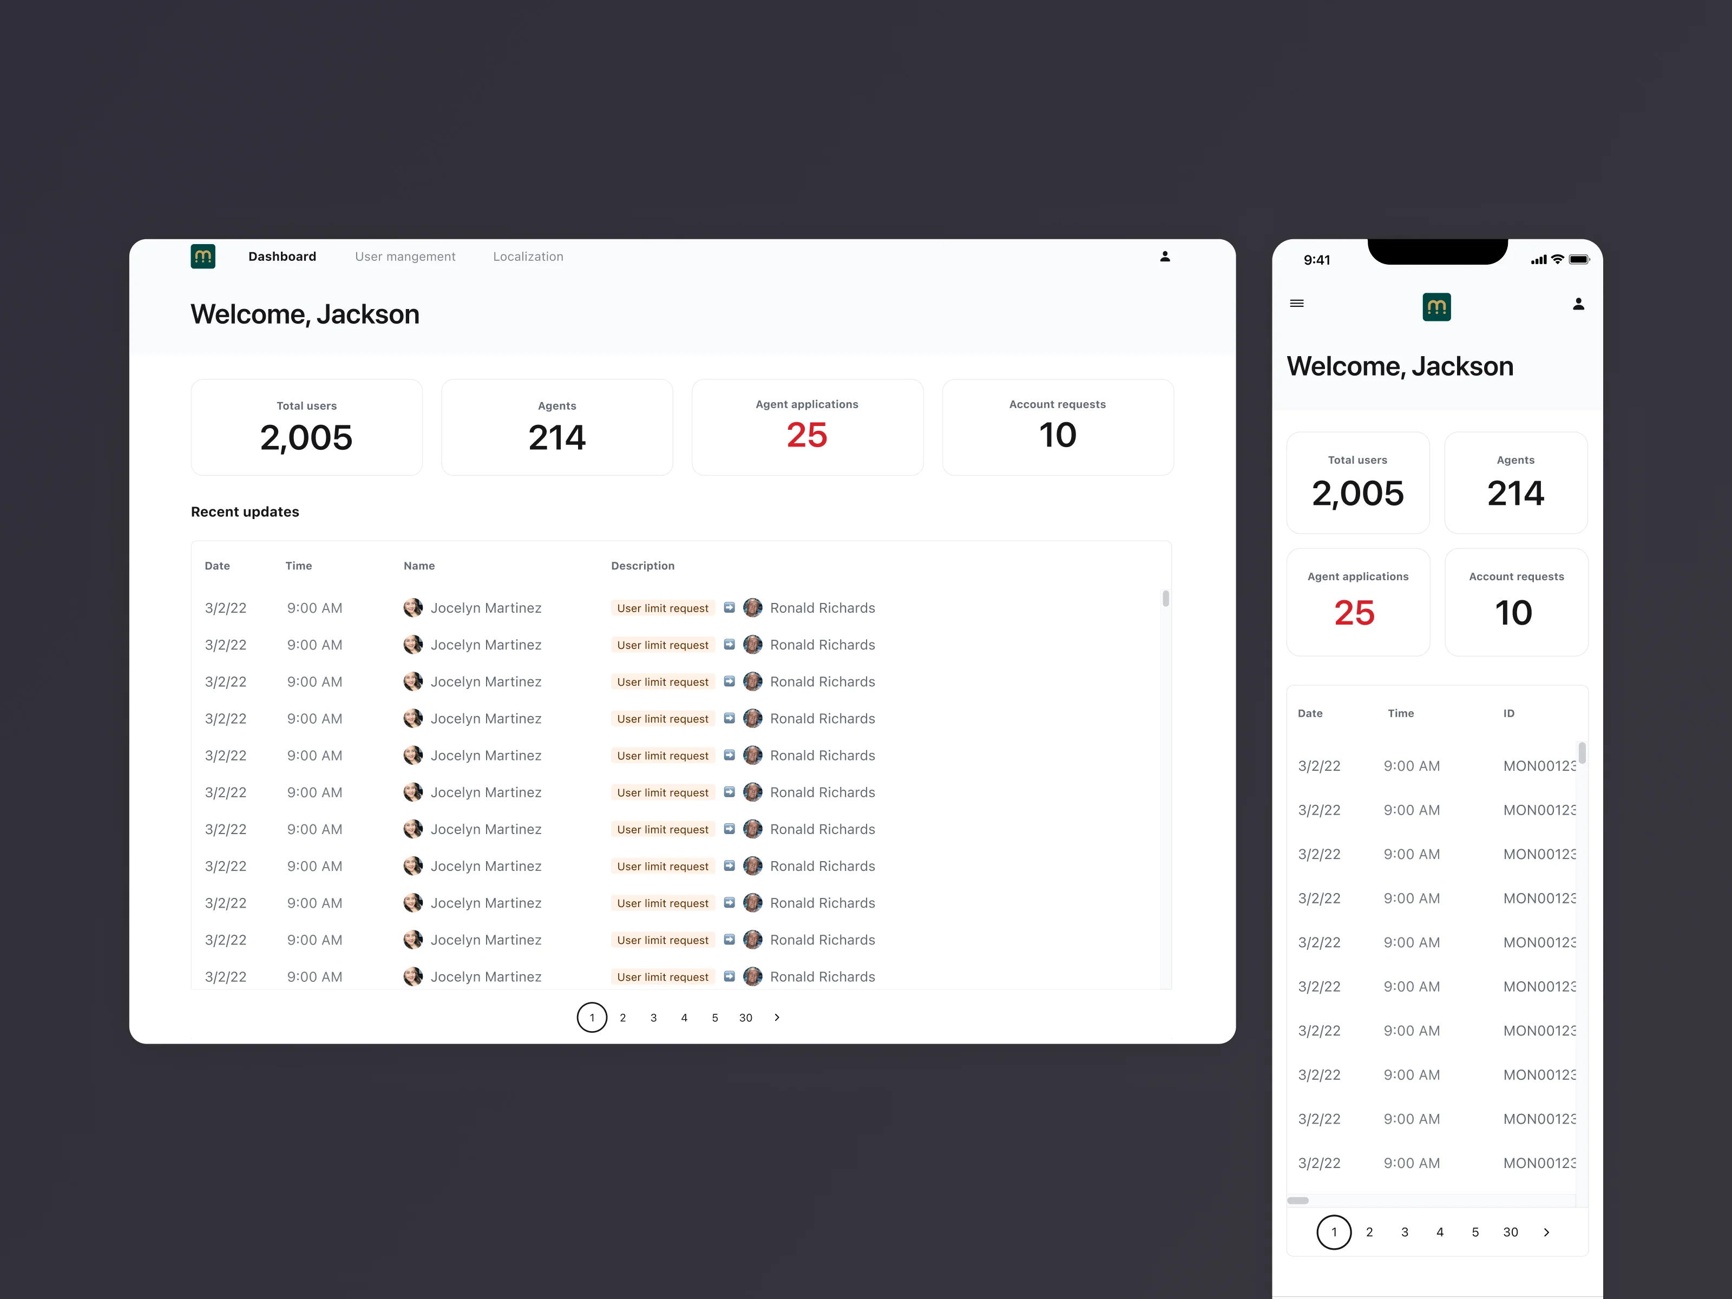Go to next page arrow in mobile pagination
Image resolution: width=1732 pixels, height=1299 pixels.
(1546, 1232)
